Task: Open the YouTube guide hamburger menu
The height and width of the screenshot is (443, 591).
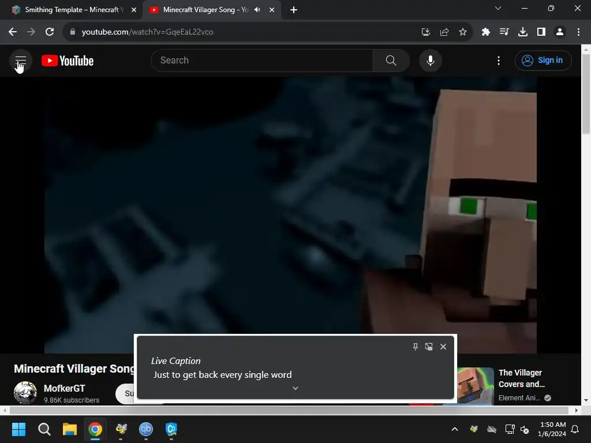Action: coord(20,61)
